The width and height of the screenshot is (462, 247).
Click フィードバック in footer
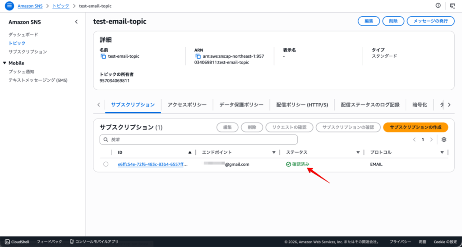pyautogui.click(x=50, y=242)
